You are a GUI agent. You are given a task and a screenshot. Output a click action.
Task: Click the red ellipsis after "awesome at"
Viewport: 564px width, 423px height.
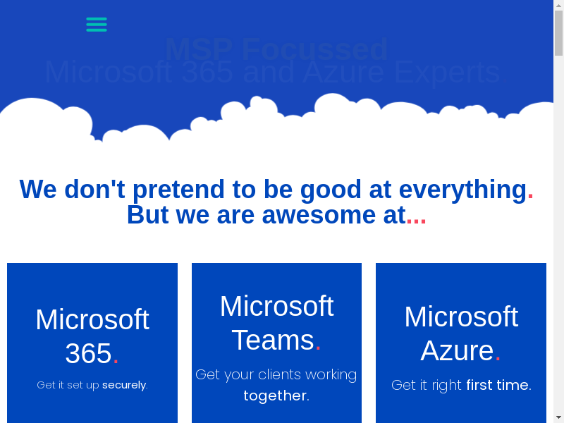pyautogui.click(x=416, y=216)
